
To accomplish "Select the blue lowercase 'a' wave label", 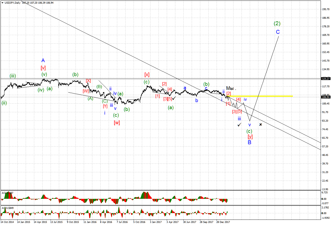I will tap(185, 88).
